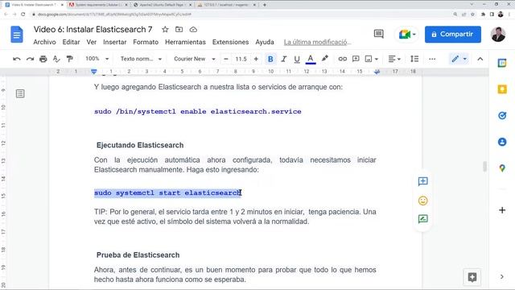The width and height of the screenshot is (515, 290).
Task: Open Google Calendar side panel
Action: [x=502, y=63]
